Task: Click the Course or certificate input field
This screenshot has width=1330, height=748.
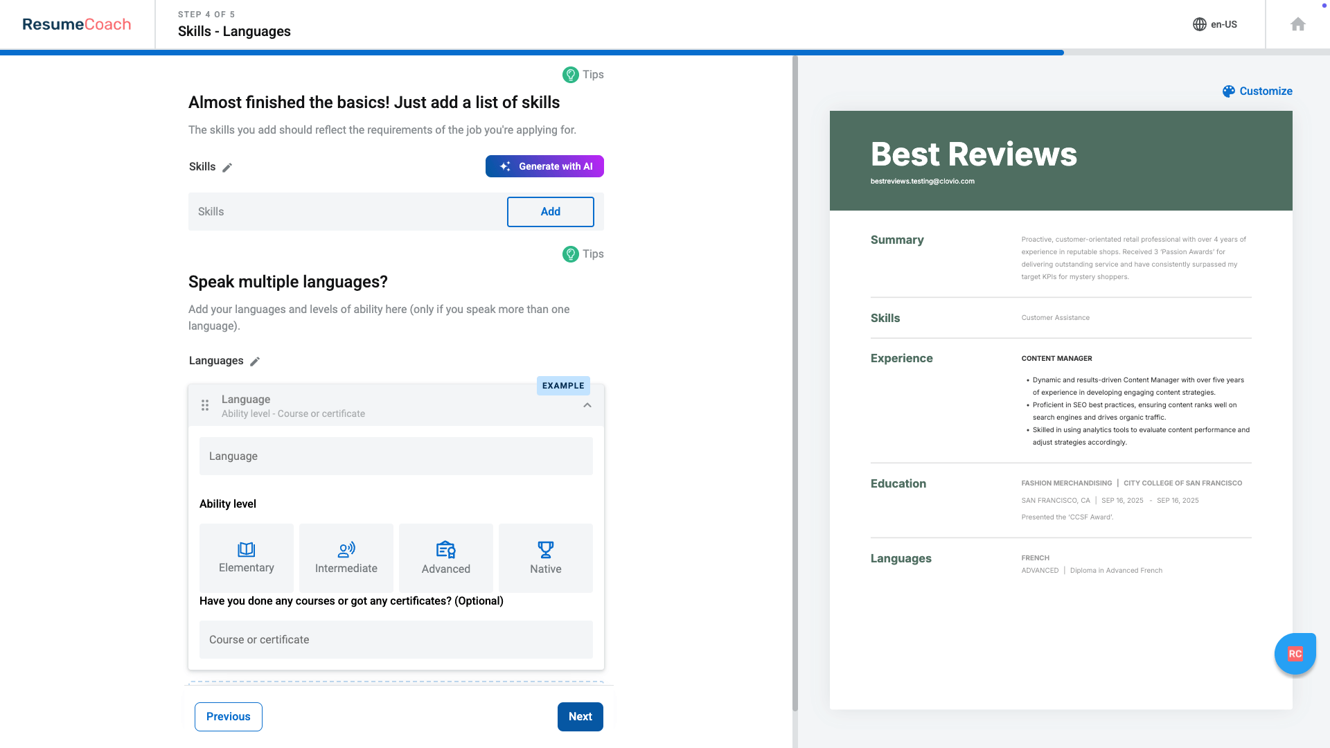Action: [396, 639]
